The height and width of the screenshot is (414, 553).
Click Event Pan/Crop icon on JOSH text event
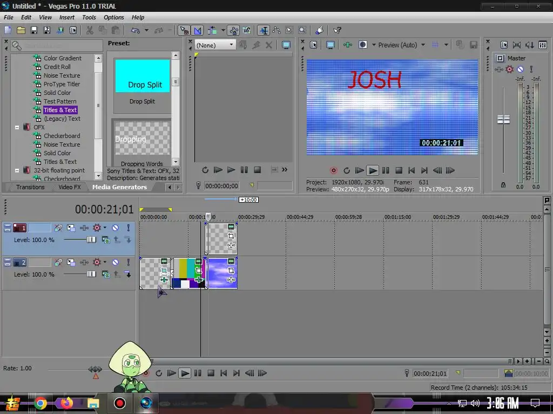coord(231,236)
